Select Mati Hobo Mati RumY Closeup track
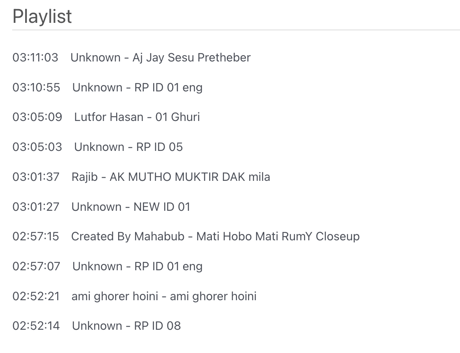This screenshot has width=460, height=353. (215, 236)
